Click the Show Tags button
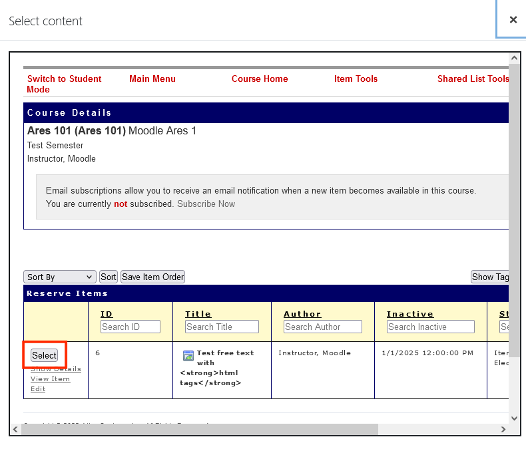The width and height of the screenshot is (526, 449). [490, 277]
